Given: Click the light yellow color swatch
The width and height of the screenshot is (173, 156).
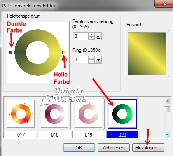Looking at the screenshot, I should coord(64,52).
